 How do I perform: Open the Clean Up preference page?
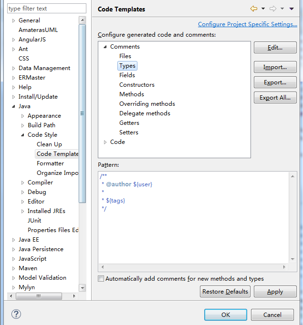[49, 144]
